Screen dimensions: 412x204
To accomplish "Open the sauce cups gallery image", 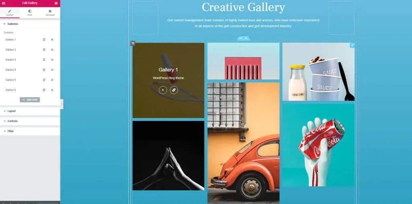I will [319, 72].
